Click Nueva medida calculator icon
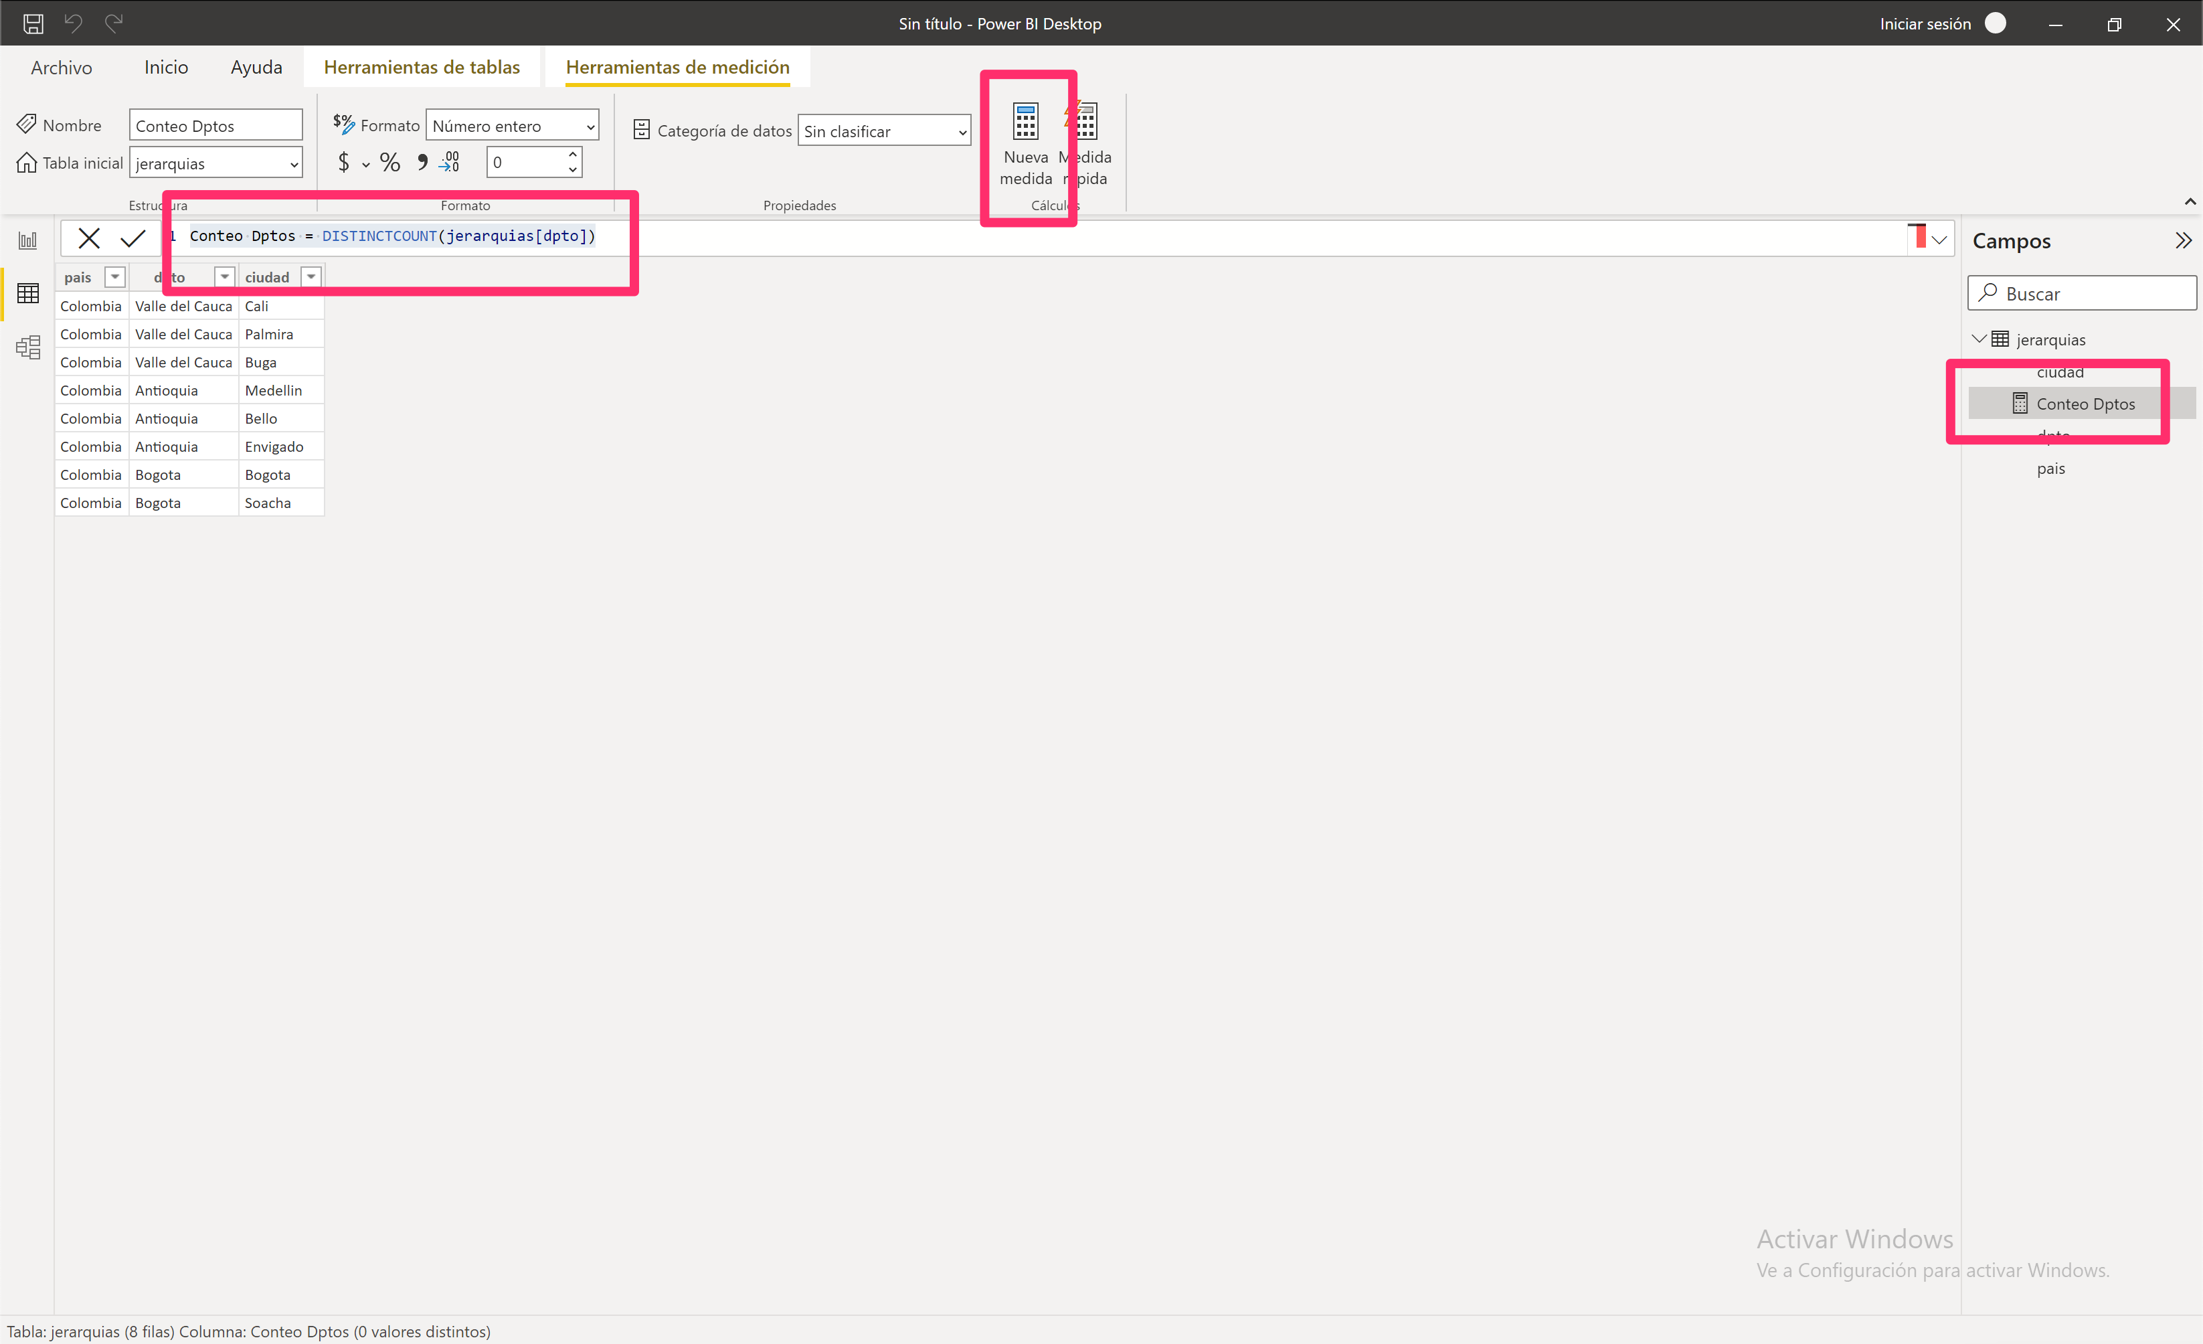The image size is (2203, 1344). tap(1025, 122)
